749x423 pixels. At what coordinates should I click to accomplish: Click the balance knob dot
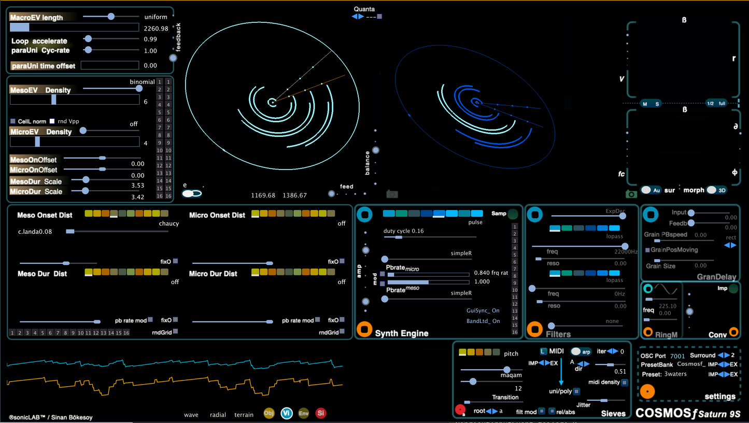coord(376,150)
